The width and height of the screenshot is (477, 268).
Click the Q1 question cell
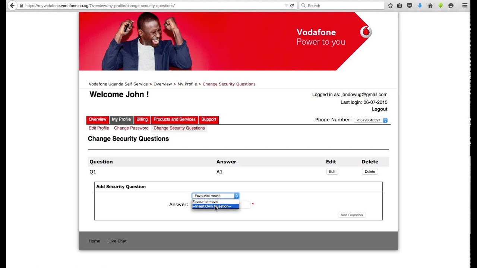[93, 172]
